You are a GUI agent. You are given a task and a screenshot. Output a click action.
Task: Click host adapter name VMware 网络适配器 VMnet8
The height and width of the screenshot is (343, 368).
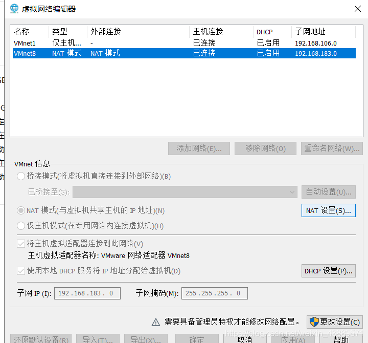point(145,255)
